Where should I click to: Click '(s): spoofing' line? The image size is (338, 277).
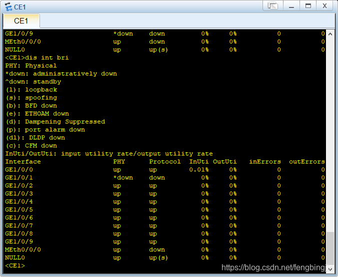[31, 97]
